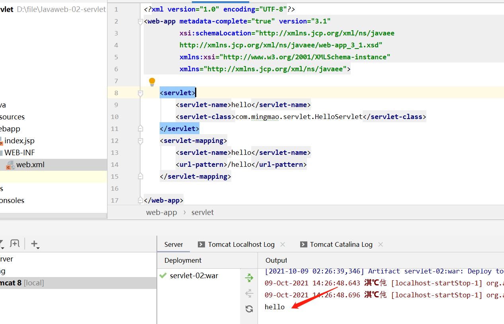The image size is (504, 324).
Task: Click the web.xml file icon in tree
Action: (10, 165)
